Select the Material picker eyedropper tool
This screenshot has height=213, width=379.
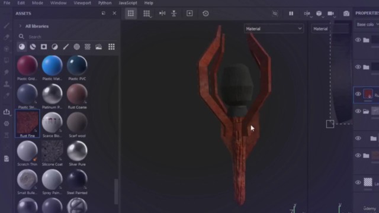click(7, 96)
